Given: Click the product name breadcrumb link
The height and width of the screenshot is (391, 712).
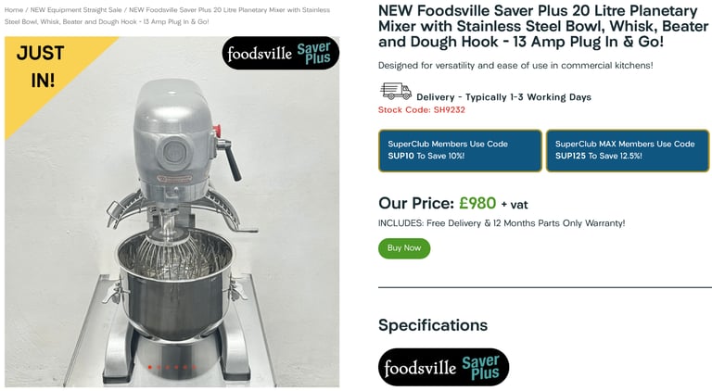Looking at the screenshot, I should pyautogui.click(x=168, y=16).
